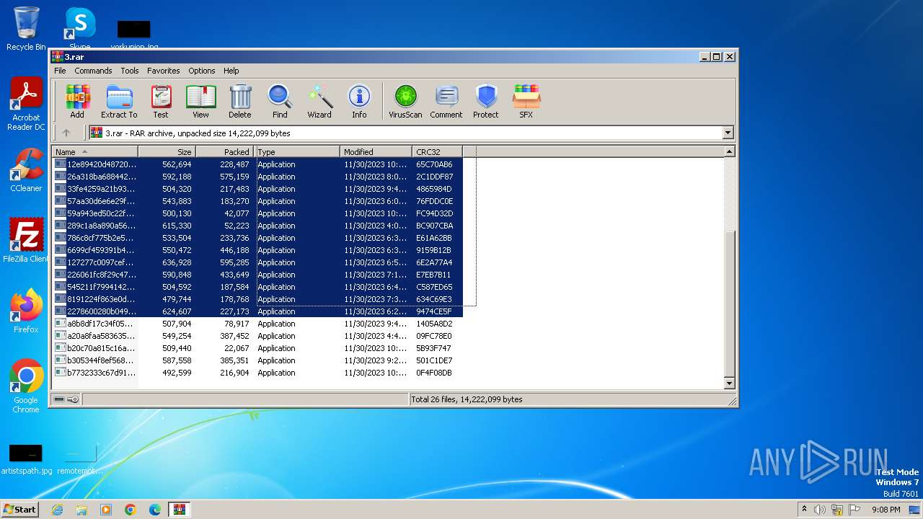Screen dimensions: 923x519
Task: Click the archive path address field
Action: [x=405, y=133]
